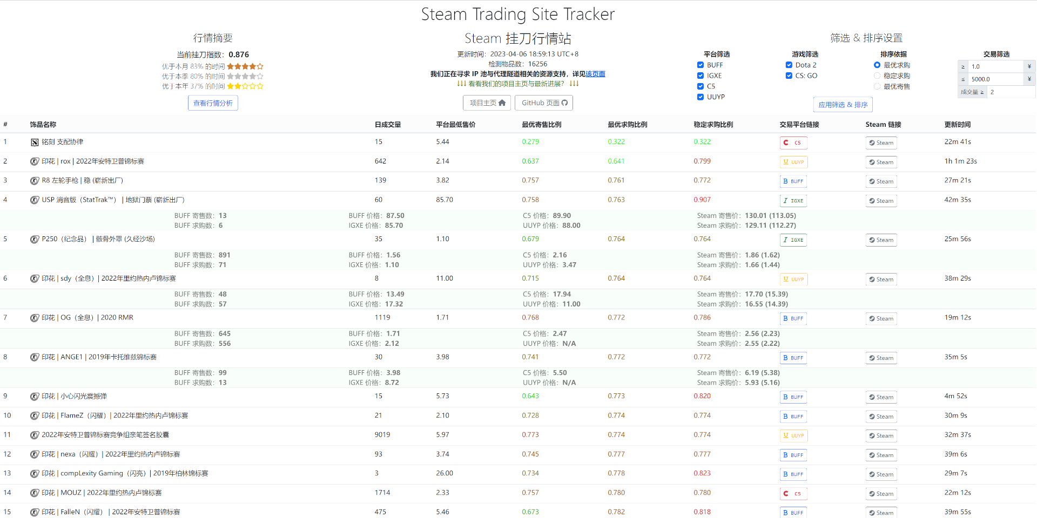Open the BUFF platform link for R8 左轮手枪
Viewport: 1037px width, 518px height.
coord(793,181)
